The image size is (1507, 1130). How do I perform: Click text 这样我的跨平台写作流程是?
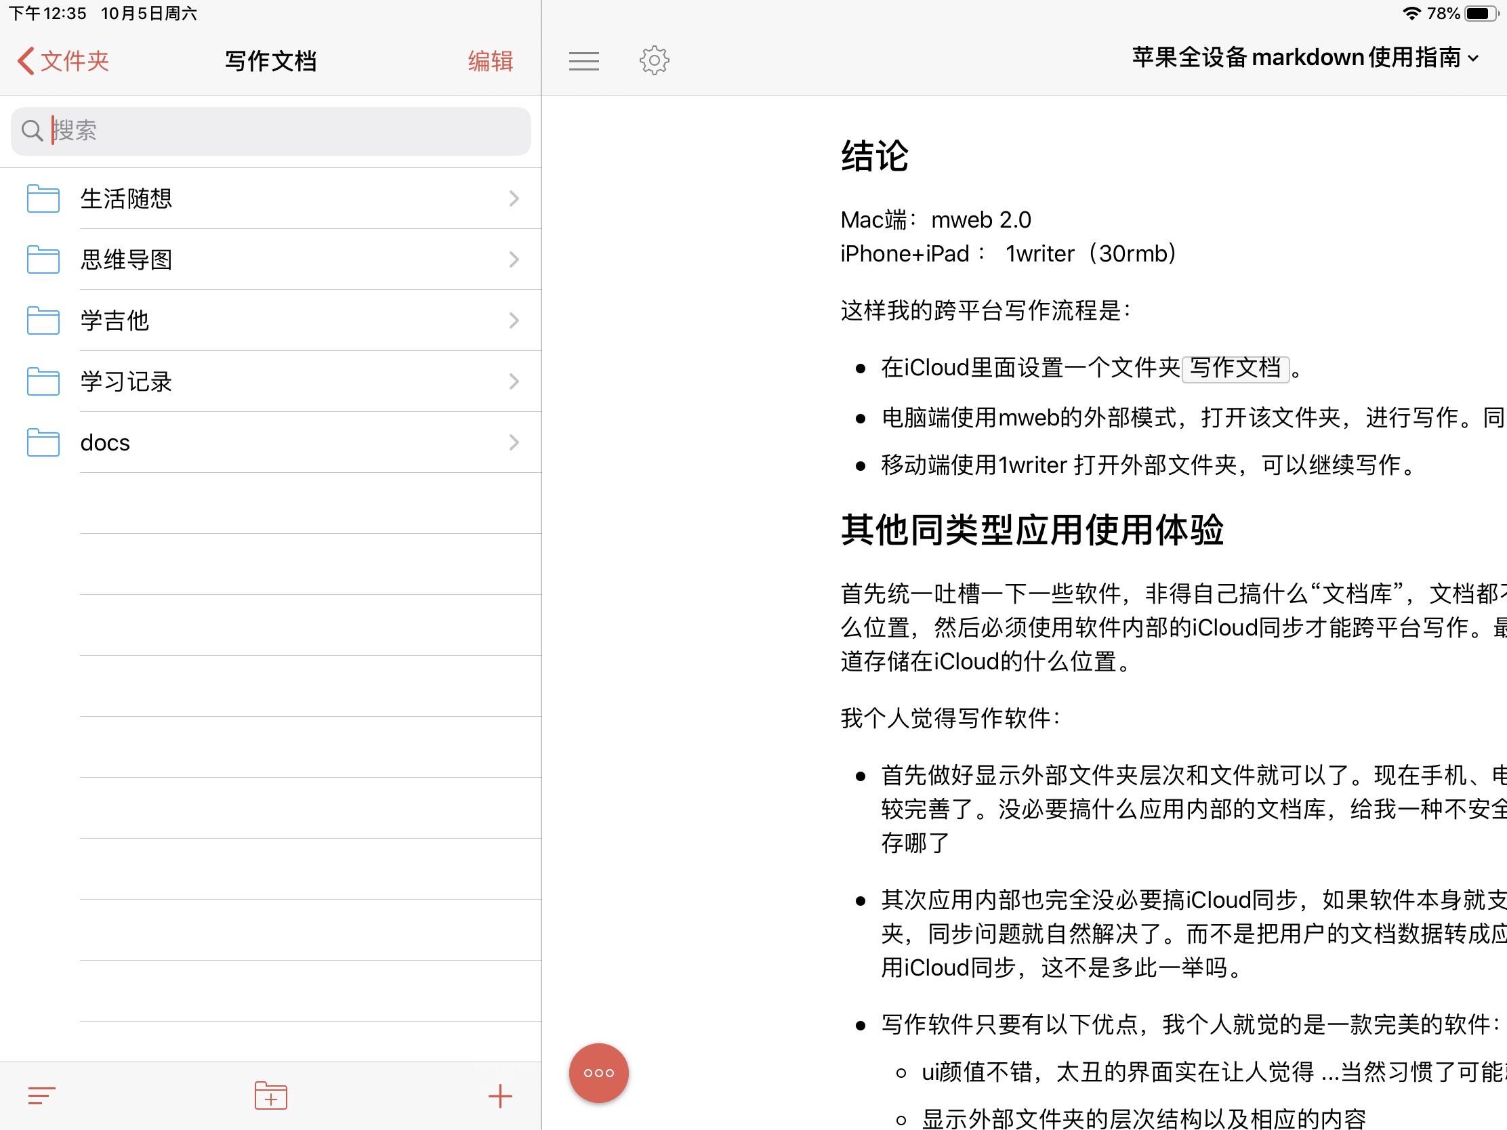coord(985,310)
